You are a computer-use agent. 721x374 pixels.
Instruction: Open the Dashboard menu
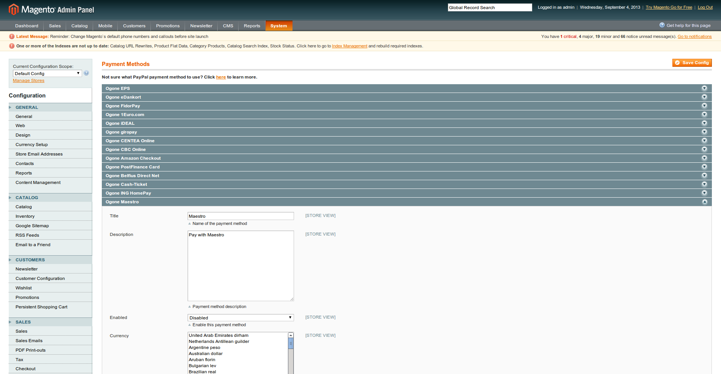tap(27, 26)
